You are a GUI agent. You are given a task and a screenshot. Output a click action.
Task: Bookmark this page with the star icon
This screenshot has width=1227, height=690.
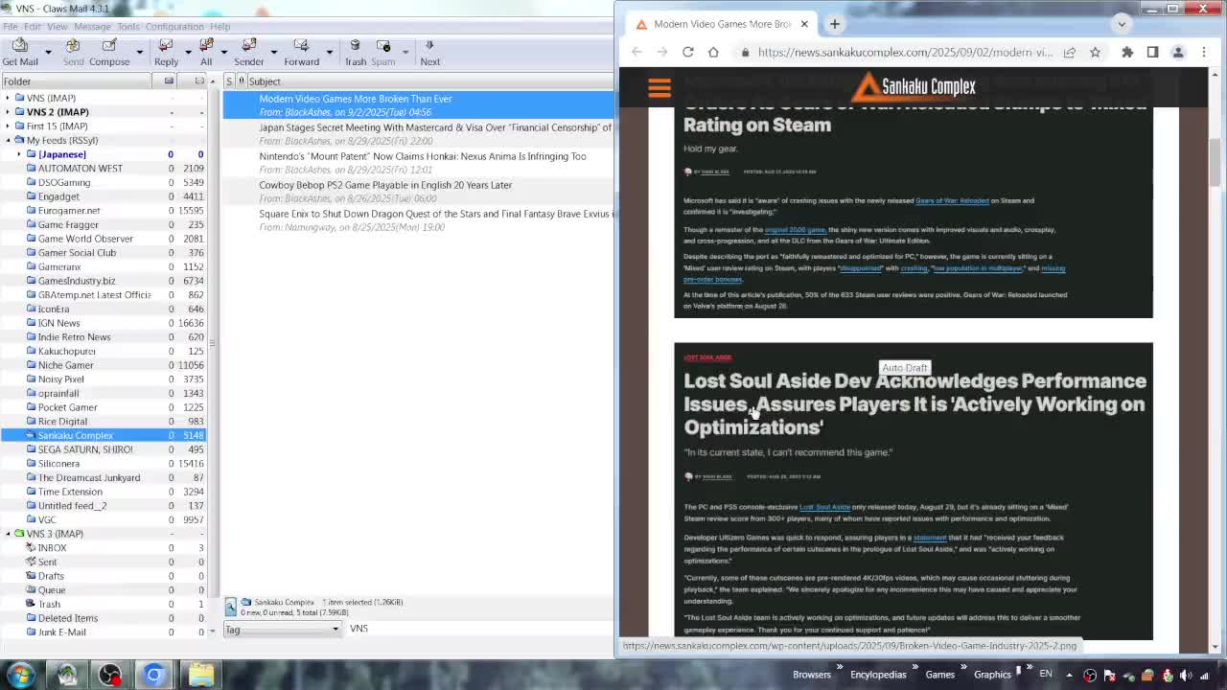click(x=1095, y=53)
